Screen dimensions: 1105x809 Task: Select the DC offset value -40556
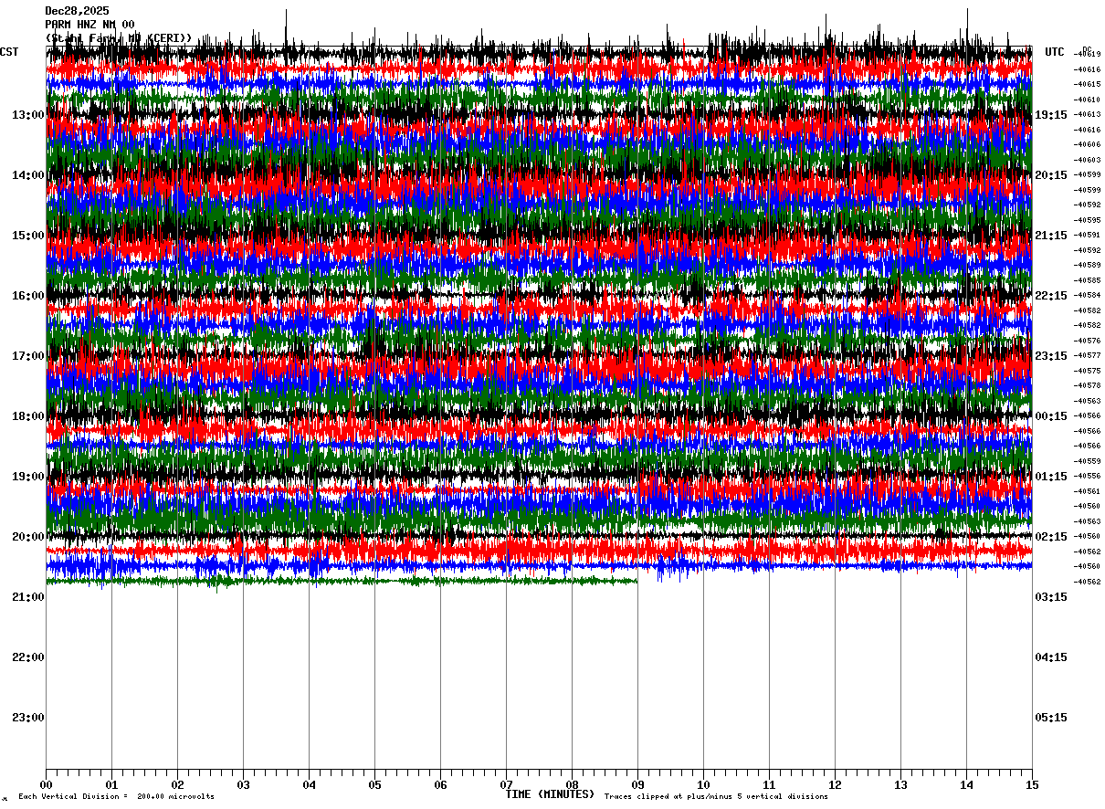point(1088,476)
